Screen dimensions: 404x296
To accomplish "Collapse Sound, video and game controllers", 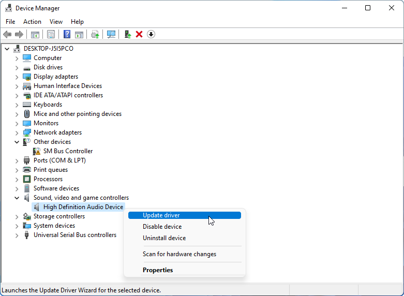I will pyautogui.click(x=17, y=198).
